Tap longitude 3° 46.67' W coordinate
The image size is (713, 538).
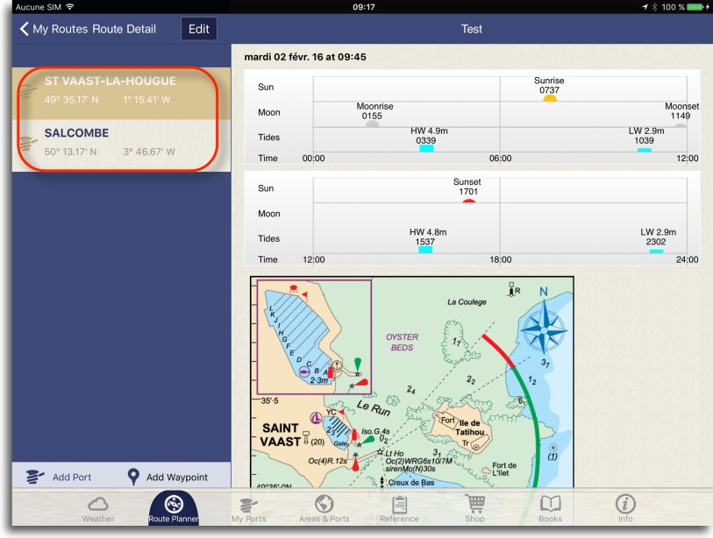tap(149, 152)
